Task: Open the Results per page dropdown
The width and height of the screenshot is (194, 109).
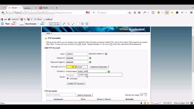Action: [144, 95]
